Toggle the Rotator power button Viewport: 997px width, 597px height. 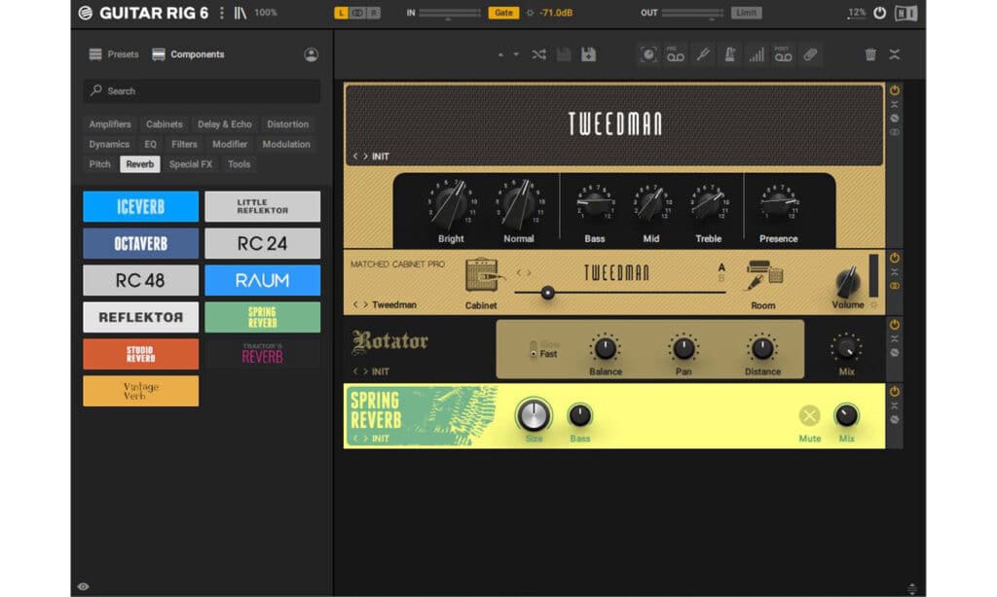pyautogui.click(x=895, y=325)
